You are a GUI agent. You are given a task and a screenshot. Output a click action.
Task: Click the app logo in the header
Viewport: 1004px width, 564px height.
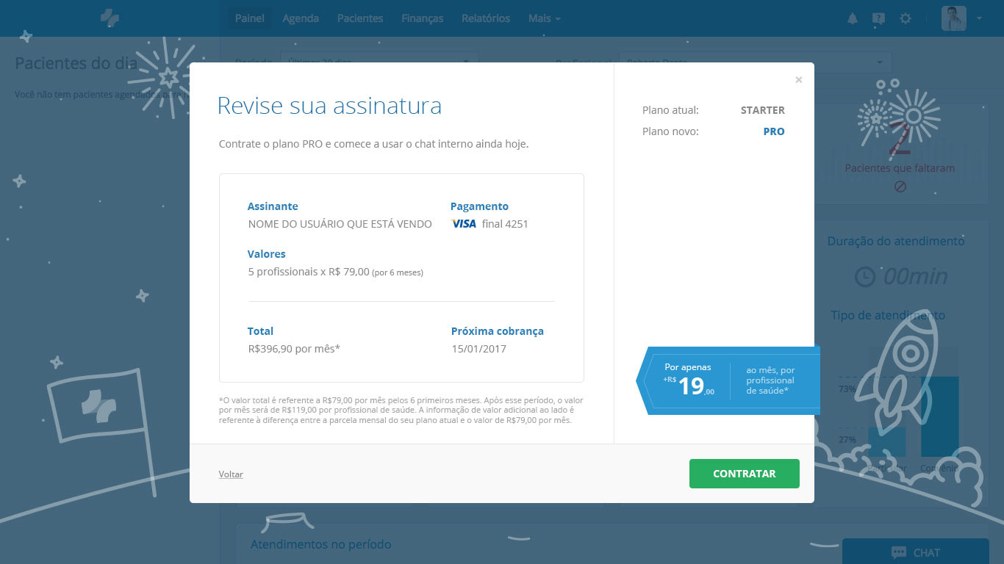[x=110, y=18]
